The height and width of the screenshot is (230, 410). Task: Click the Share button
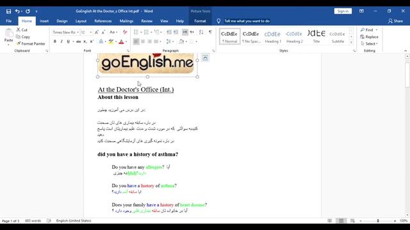click(396, 21)
